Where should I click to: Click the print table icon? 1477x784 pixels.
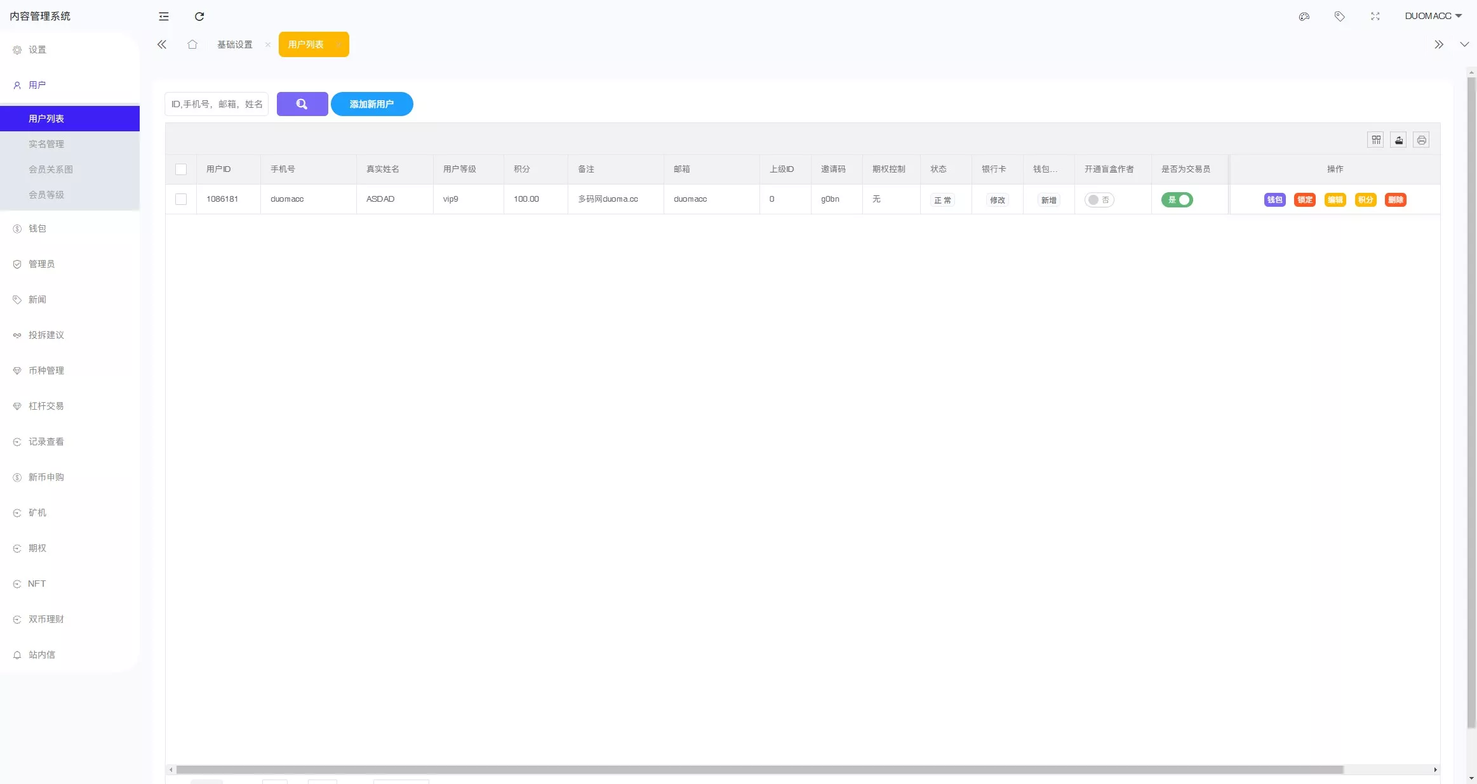[1421, 140]
